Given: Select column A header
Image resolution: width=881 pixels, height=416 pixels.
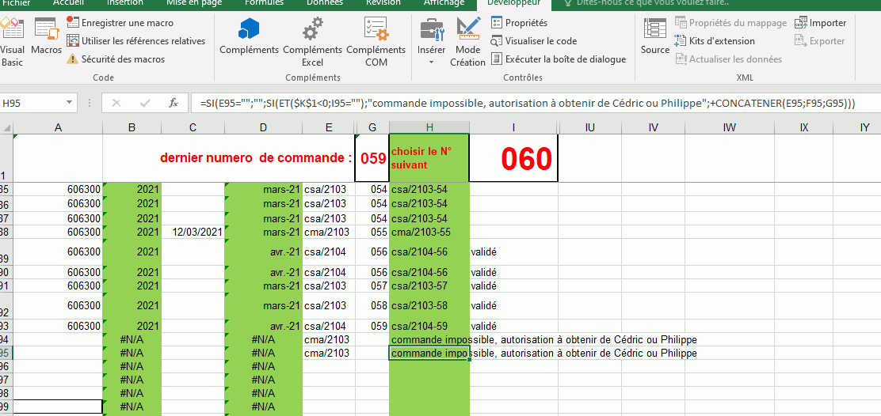Looking at the screenshot, I should point(58,128).
